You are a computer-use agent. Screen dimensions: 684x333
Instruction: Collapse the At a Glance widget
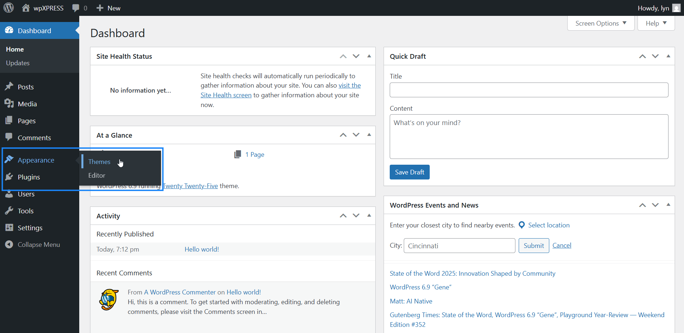(x=369, y=134)
